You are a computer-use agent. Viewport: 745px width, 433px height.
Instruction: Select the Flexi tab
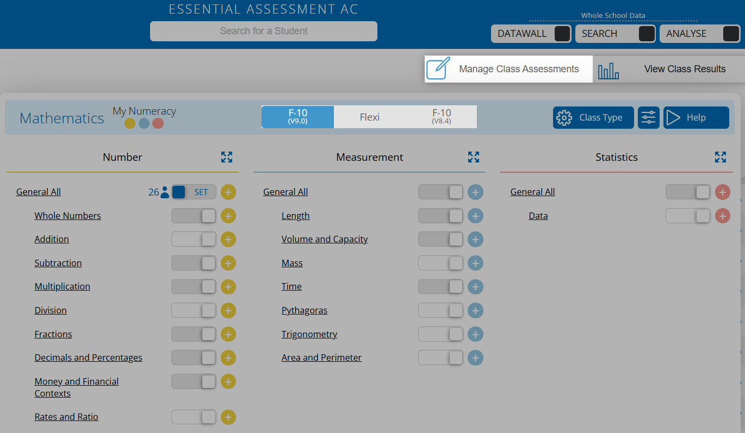370,117
